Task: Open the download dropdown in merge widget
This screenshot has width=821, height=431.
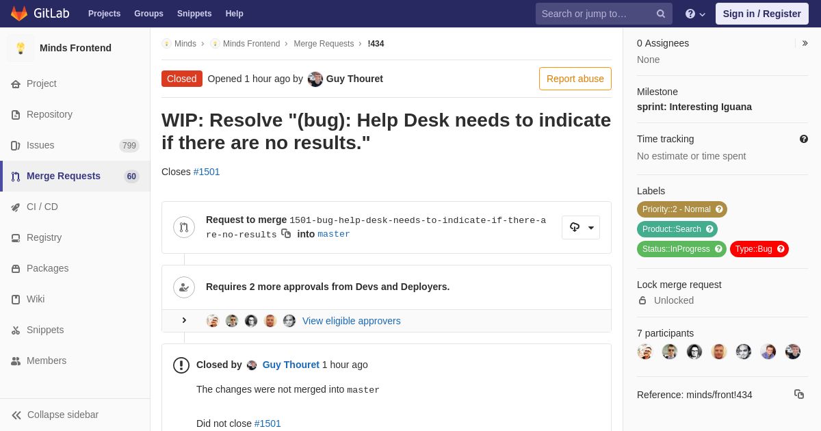Action: (581, 227)
